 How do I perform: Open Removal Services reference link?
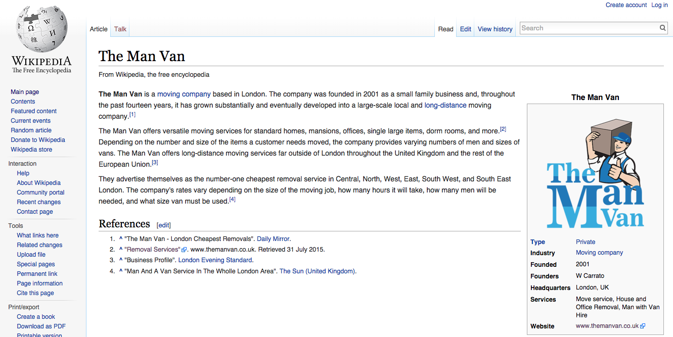(153, 250)
